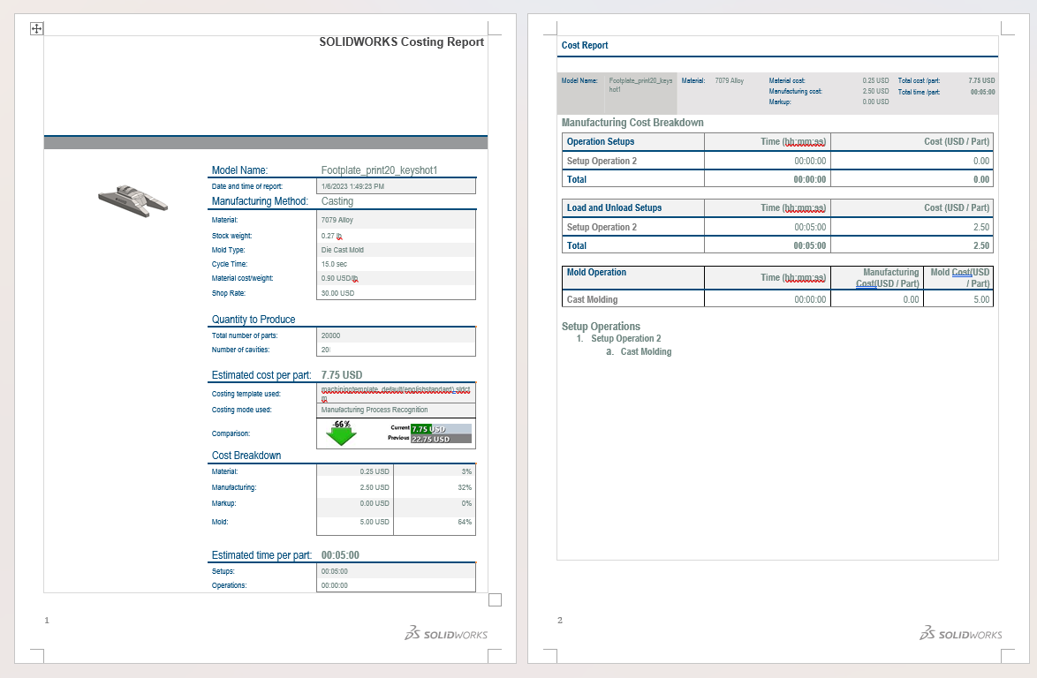1037x678 pixels.
Task: Click the cycle time value "15.0 sec"
Action: point(334,264)
